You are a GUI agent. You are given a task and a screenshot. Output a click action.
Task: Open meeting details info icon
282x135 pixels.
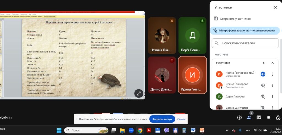click(x=239, y=117)
